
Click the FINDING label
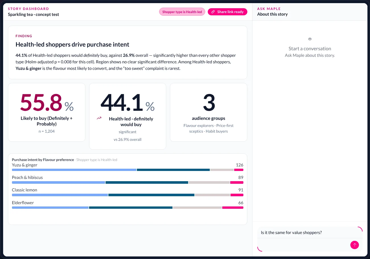24,36
